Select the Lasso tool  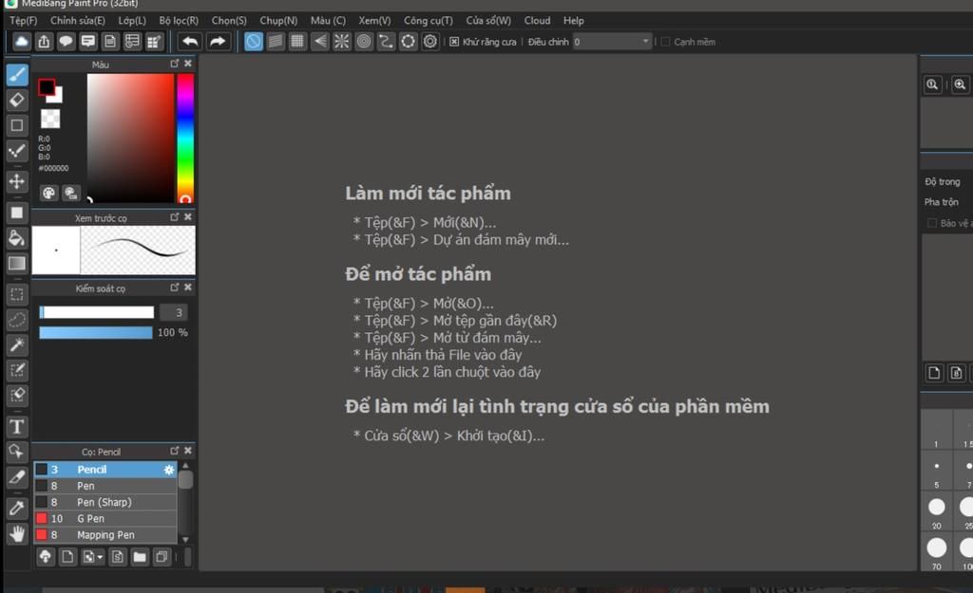point(17,320)
